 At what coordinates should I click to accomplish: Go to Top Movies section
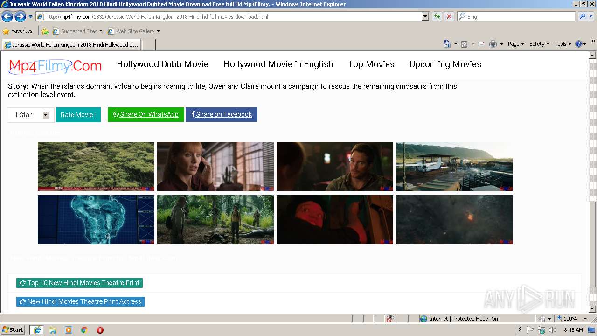[371, 64]
